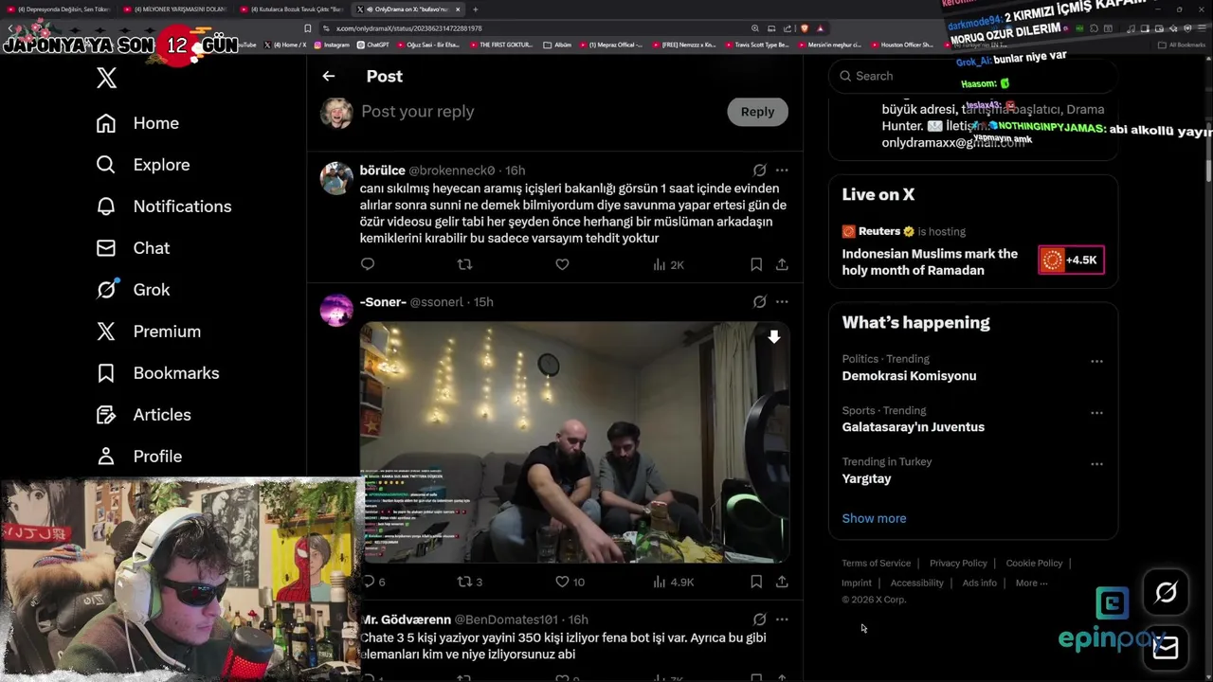Reply to -Soner-'s post (6 replies)
Viewport: 1213px width, 682px height.
coord(373,582)
